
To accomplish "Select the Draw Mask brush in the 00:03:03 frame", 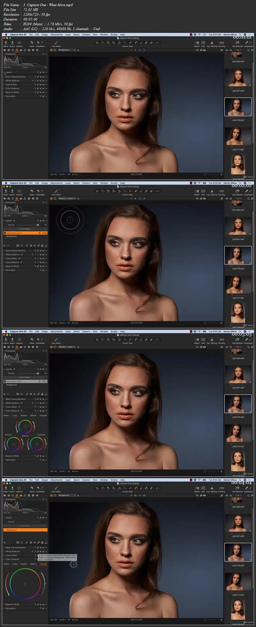I will [131, 339].
